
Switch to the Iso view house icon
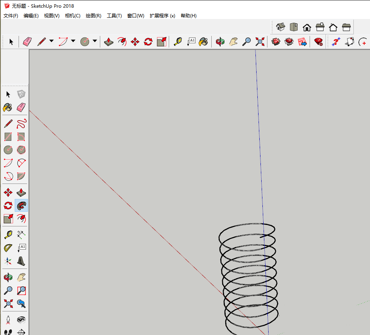pyautogui.click(x=281, y=27)
